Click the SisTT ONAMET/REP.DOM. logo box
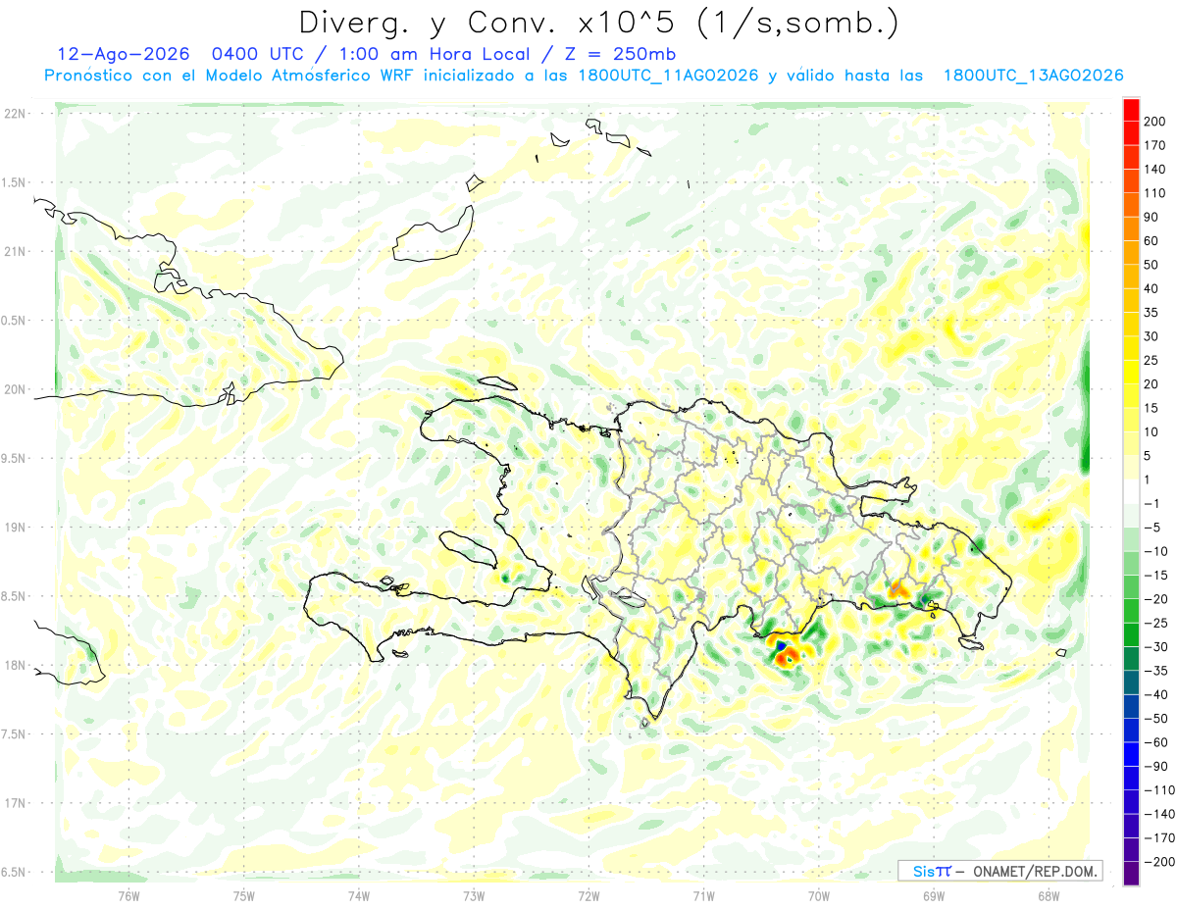The image size is (1177, 909). pos(1000,871)
